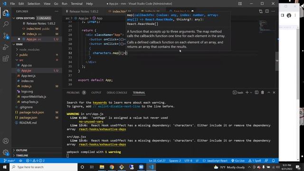Open the Edit menu

coord(21,4)
